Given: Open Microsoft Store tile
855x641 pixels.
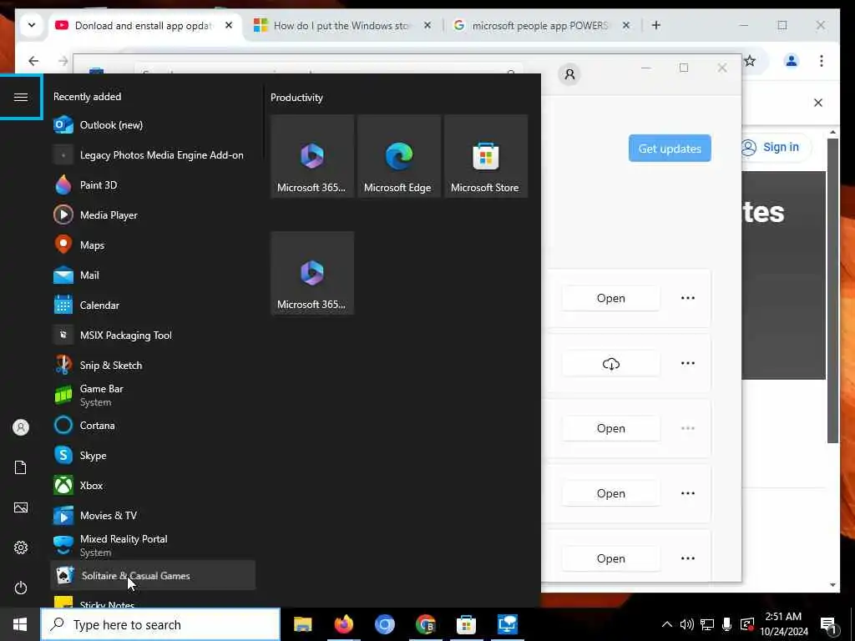Looking at the screenshot, I should pyautogui.click(x=485, y=156).
